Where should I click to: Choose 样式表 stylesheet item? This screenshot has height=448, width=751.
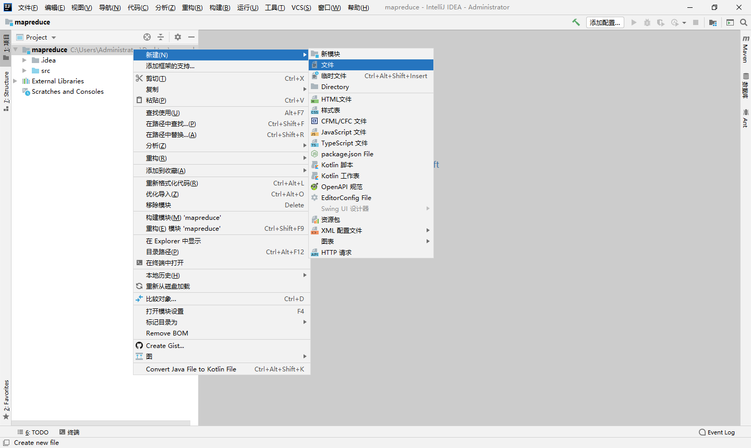(x=371, y=110)
